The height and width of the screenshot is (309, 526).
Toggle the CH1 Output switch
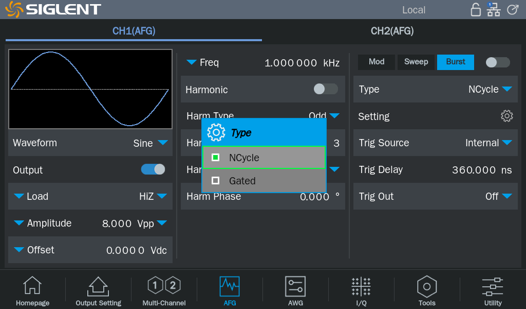coord(153,169)
